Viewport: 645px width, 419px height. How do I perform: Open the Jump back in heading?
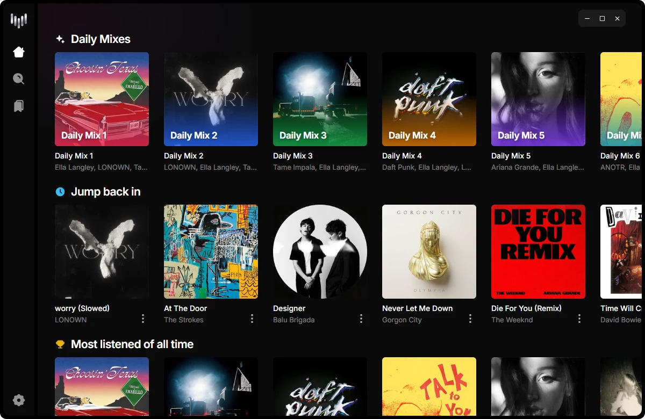[105, 192]
